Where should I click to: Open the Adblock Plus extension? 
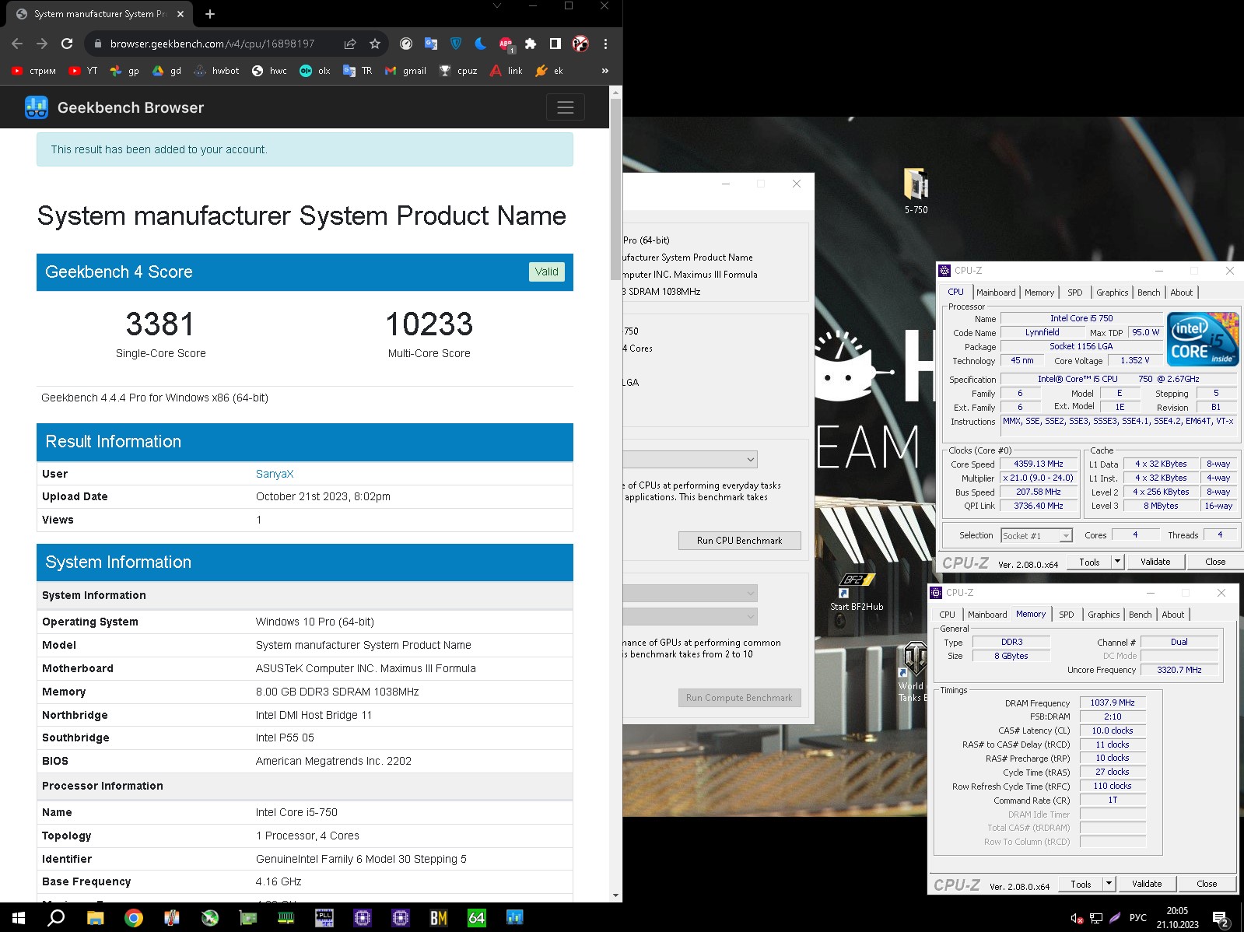506,44
